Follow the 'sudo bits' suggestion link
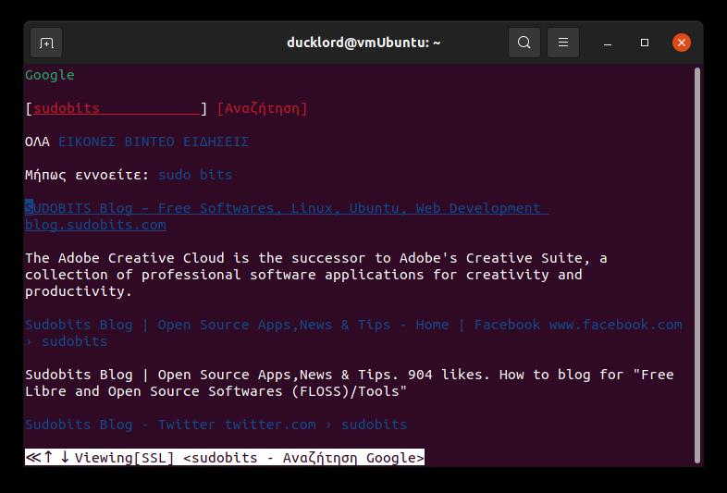This screenshot has width=727, height=493. [195, 175]
